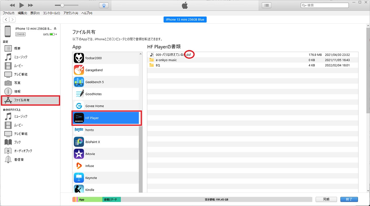Select Infuse in the App list
Image resolution: width=370 pixels, height=206 pixels.
105,166
